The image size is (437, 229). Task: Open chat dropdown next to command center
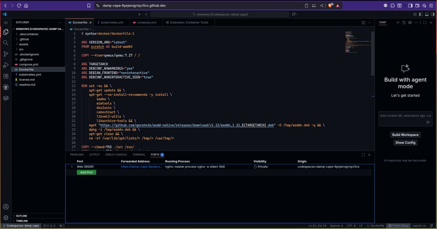pos(295,14)
